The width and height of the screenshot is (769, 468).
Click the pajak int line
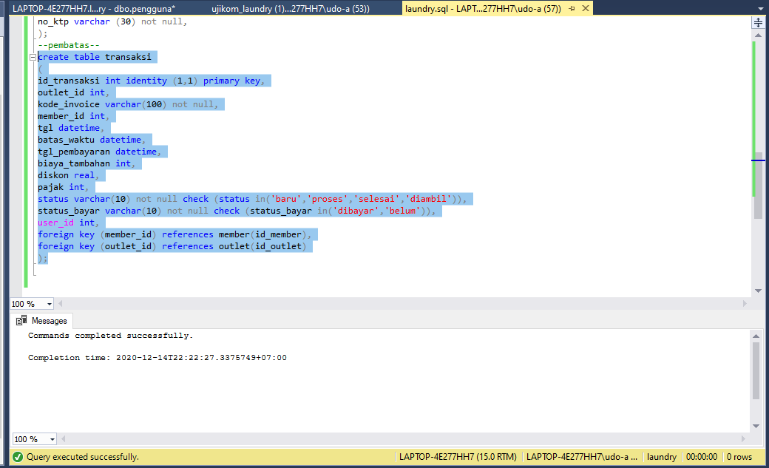pos(64,187)
